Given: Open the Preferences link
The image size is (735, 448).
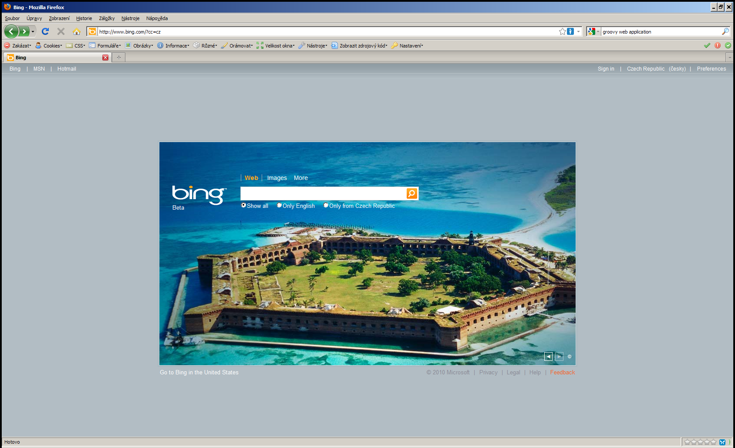Looking at the screenshot, I should (711, 69).
